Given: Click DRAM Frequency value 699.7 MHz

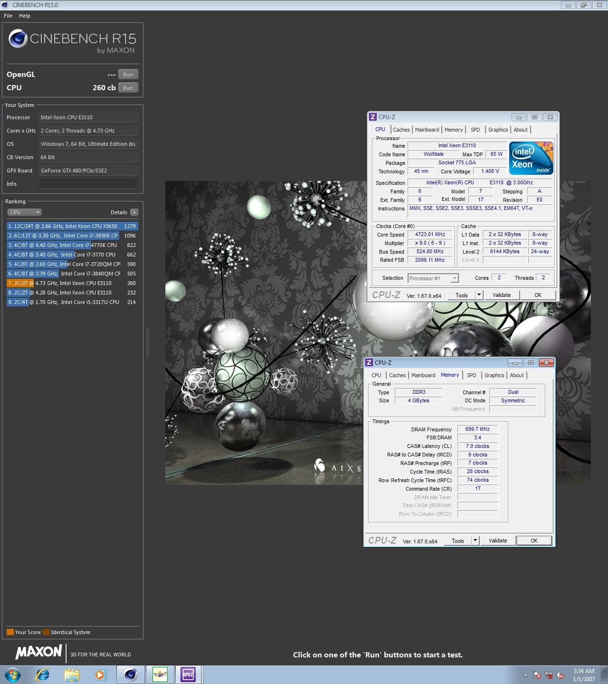Looking at the screenshot, I should tap(477, 429).
